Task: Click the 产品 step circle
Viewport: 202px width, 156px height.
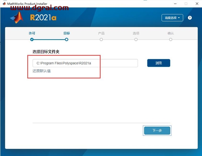Action: tap(101, 39)
